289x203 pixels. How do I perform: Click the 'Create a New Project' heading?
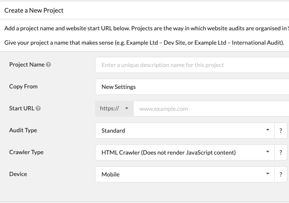[x=34, y=10]
